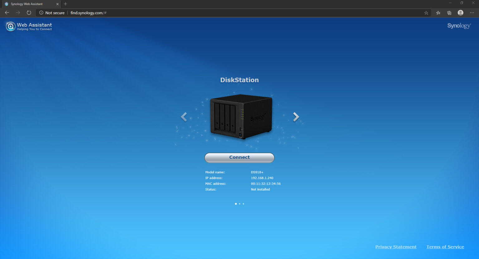The image size is (479, 259).
Task: Click the browser back arrow
Action: pyautogui.click(x=7, y=13)
